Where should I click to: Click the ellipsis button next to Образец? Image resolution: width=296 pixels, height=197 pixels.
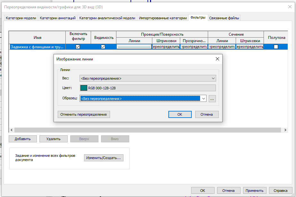pyautogui.click(x=212, y=98)
